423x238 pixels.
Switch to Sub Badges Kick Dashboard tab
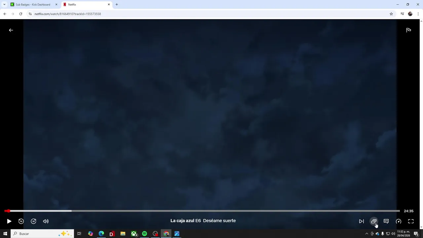[33, 5]
